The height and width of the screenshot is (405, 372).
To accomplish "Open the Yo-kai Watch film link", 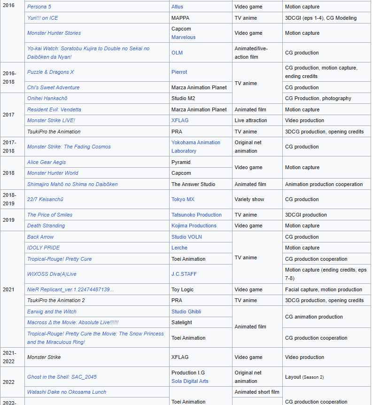I will [88, 53].
